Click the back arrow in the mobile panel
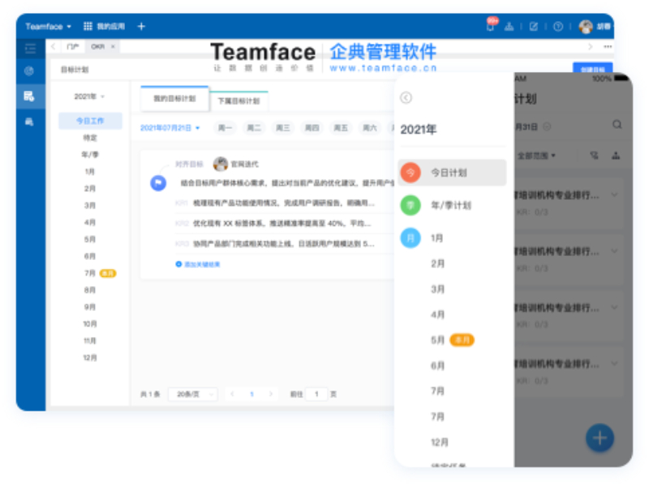This screenshot has height=486, width=649. (406, 96)
